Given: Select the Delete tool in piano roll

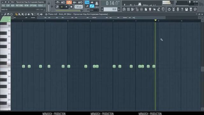Looking at the screenshot, I should pos(26,14).
